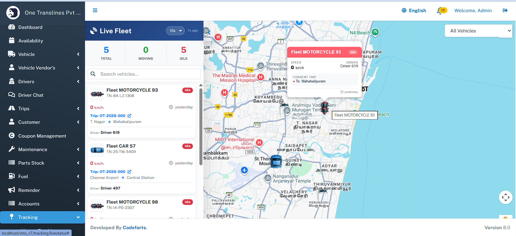
Task: Click the logout icon in the header
Action: point(505,10)
